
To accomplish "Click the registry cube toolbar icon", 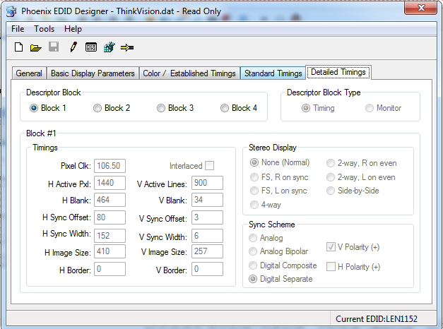I will point(109,47).
